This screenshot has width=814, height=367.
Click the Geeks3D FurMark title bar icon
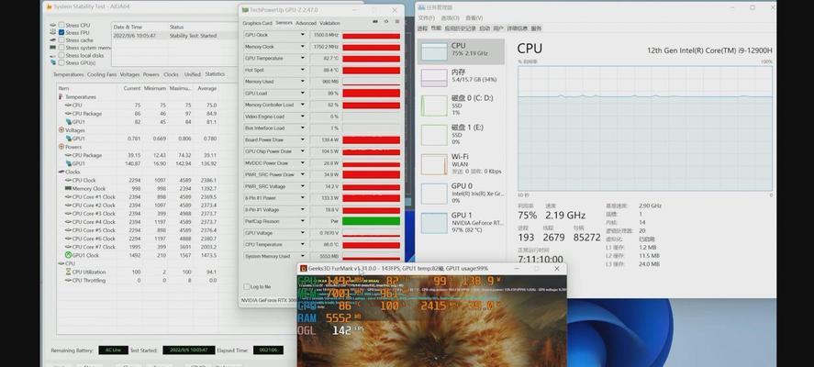(x=304, y=269)
